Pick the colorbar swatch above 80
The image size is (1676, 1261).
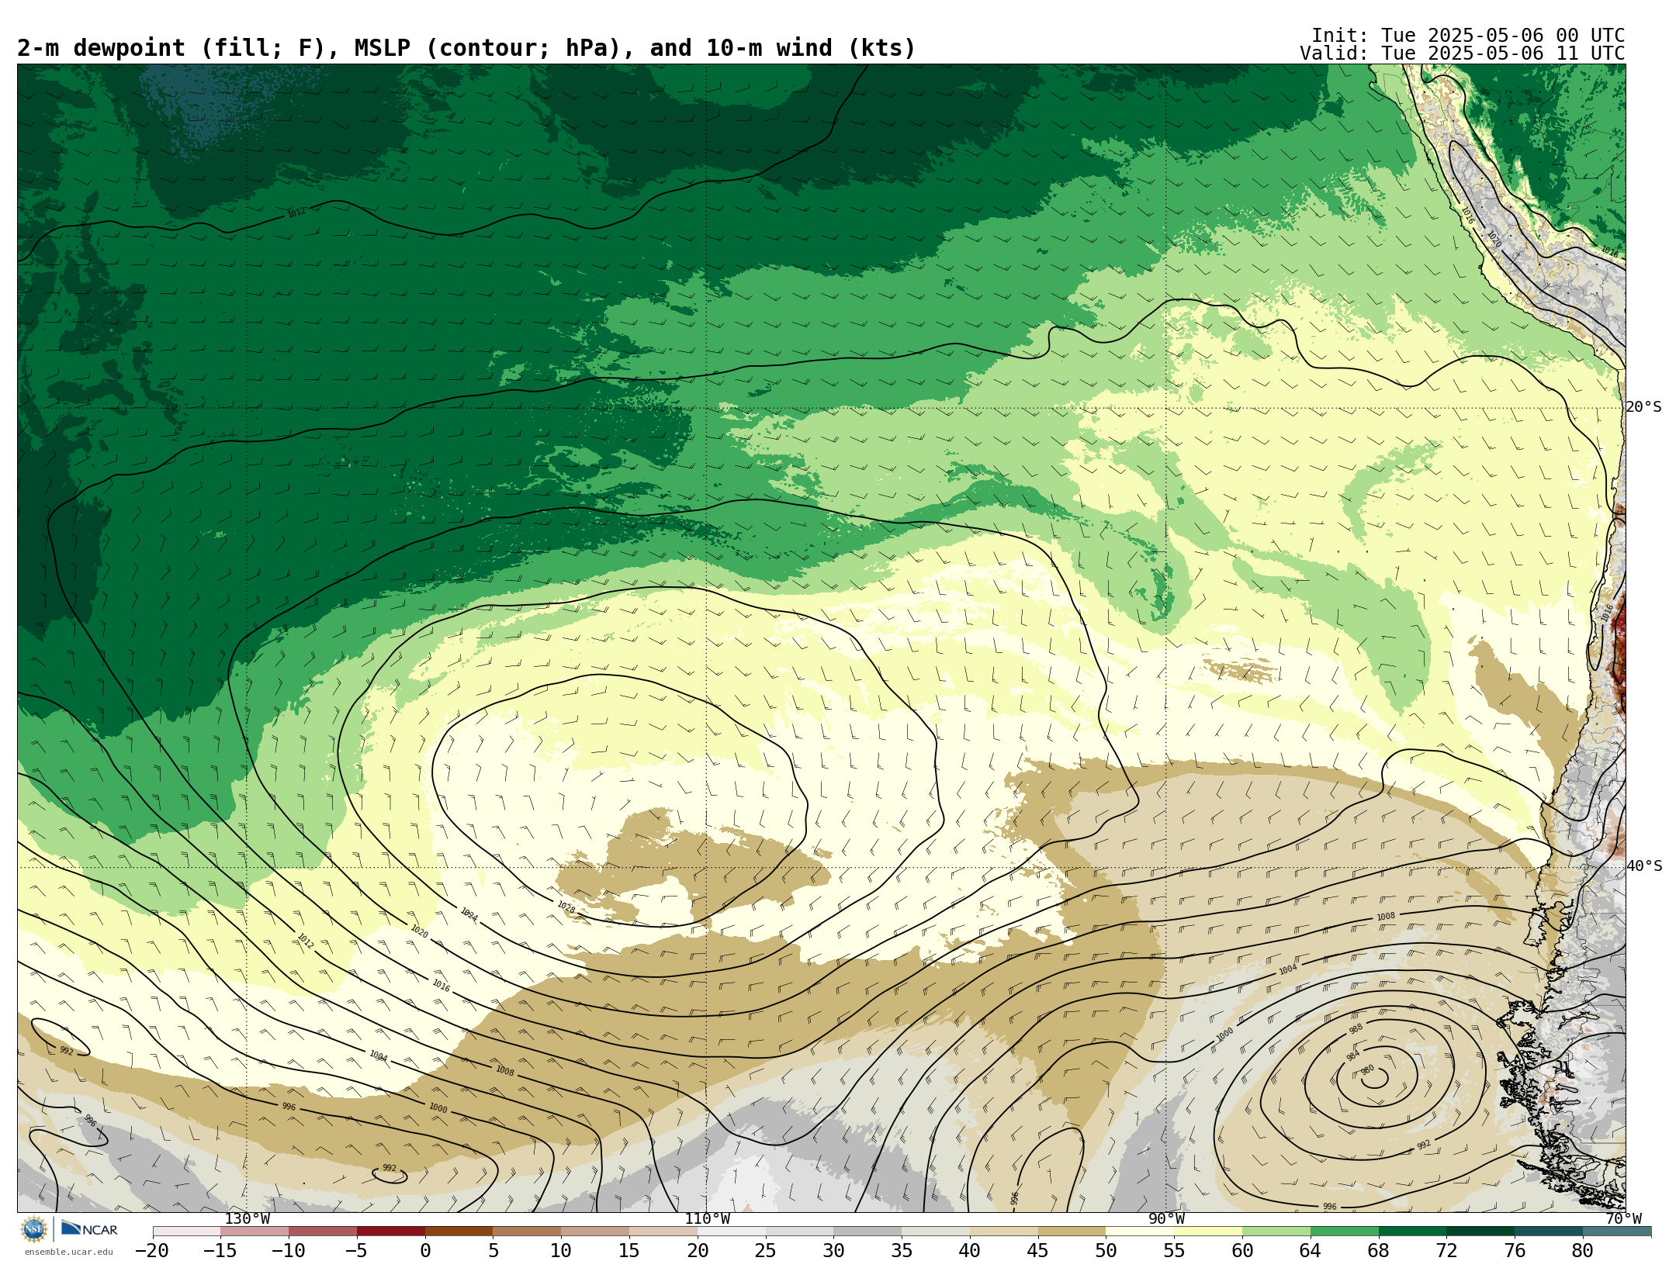click(1617, 1232)
